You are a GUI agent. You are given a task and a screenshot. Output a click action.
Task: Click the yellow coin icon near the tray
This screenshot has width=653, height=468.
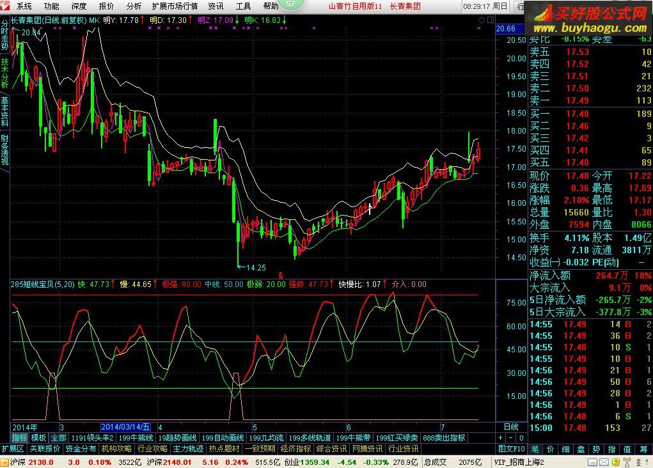coord(616,462)
